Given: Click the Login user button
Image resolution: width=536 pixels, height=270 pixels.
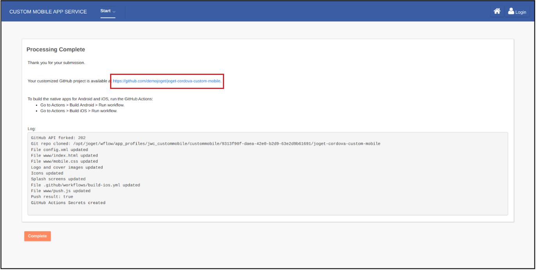Looking at the screenshot, I should coord(517,12).
